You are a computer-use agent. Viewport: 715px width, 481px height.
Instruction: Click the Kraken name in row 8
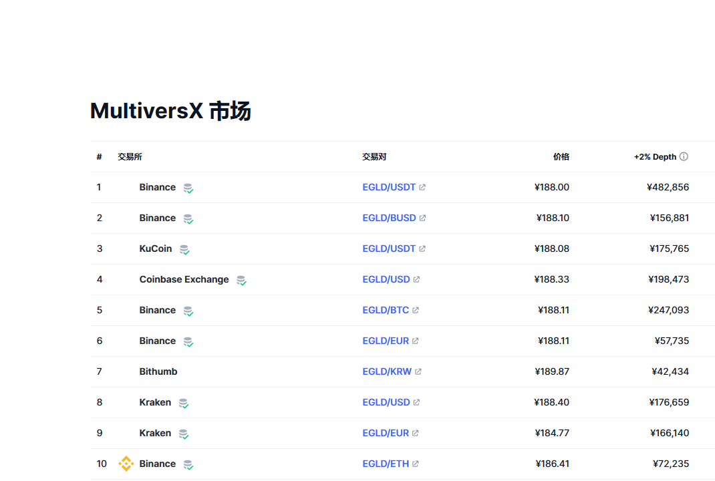pyautogui.click(x=155, y=402)
